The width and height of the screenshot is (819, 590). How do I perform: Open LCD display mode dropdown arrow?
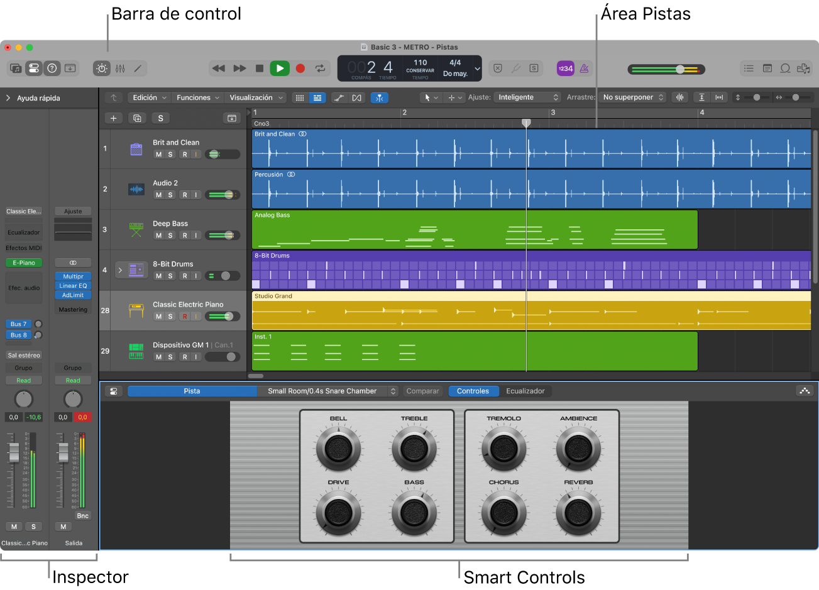tap(477, 68)
